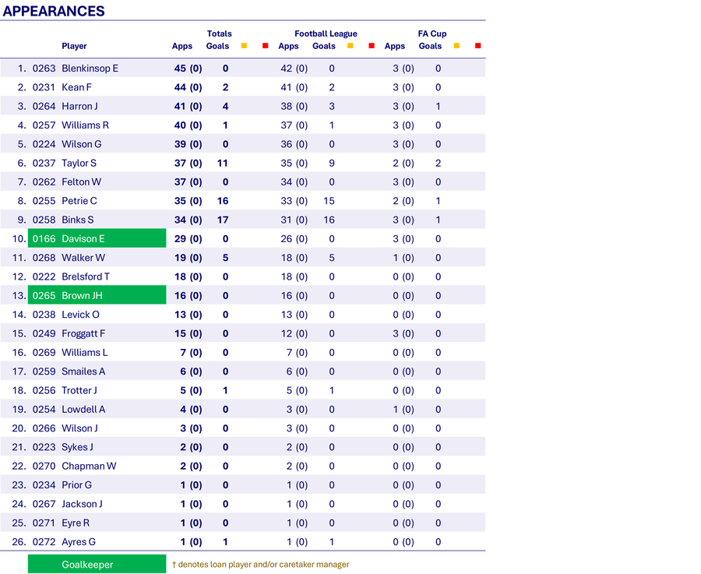Select player name Smailes A

83,371
